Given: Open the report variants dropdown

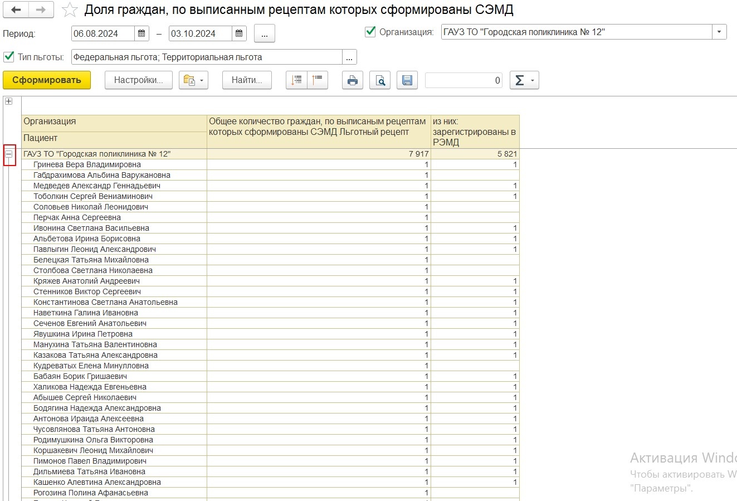Looking at the screenshot, I should [x=193, y=80].
